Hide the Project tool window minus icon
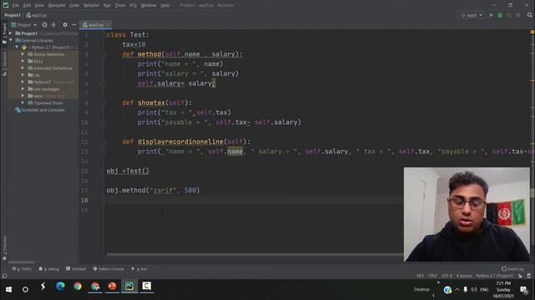535x300 pixels. pos(74,25)
